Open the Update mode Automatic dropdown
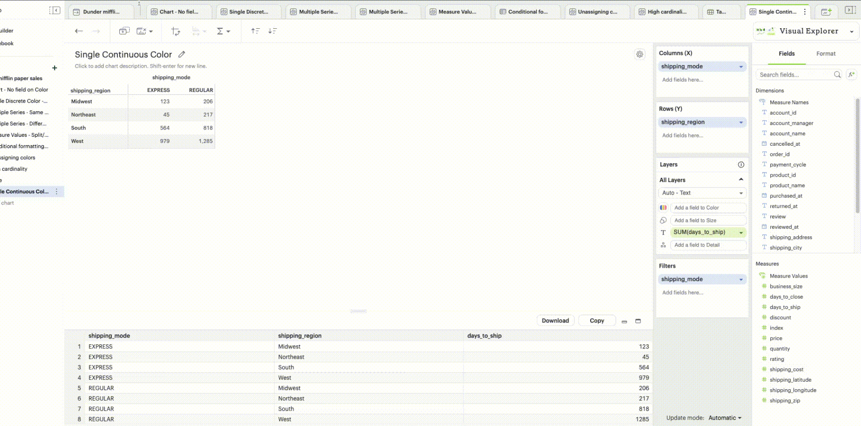This screenshot has height=426, width=861. click(725, 418)
